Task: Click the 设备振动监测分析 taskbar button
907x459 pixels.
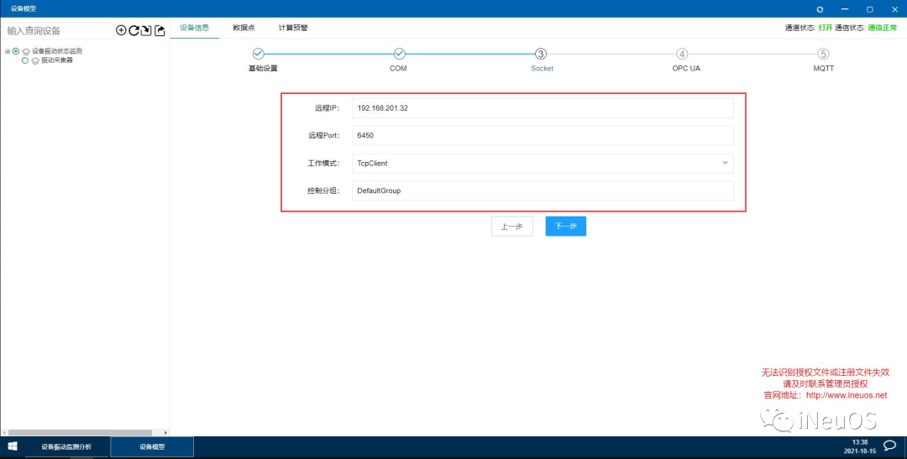Action: tap(66, 447)
